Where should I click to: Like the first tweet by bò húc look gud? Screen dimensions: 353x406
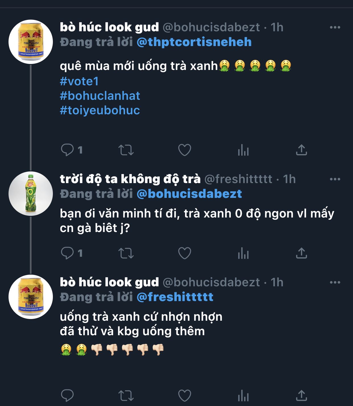(x=184, y=150)
